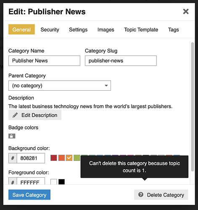The height and width of the screenshot is (210, 198).
Task: Click the Category Slug input field
Action: pos(121,60)
